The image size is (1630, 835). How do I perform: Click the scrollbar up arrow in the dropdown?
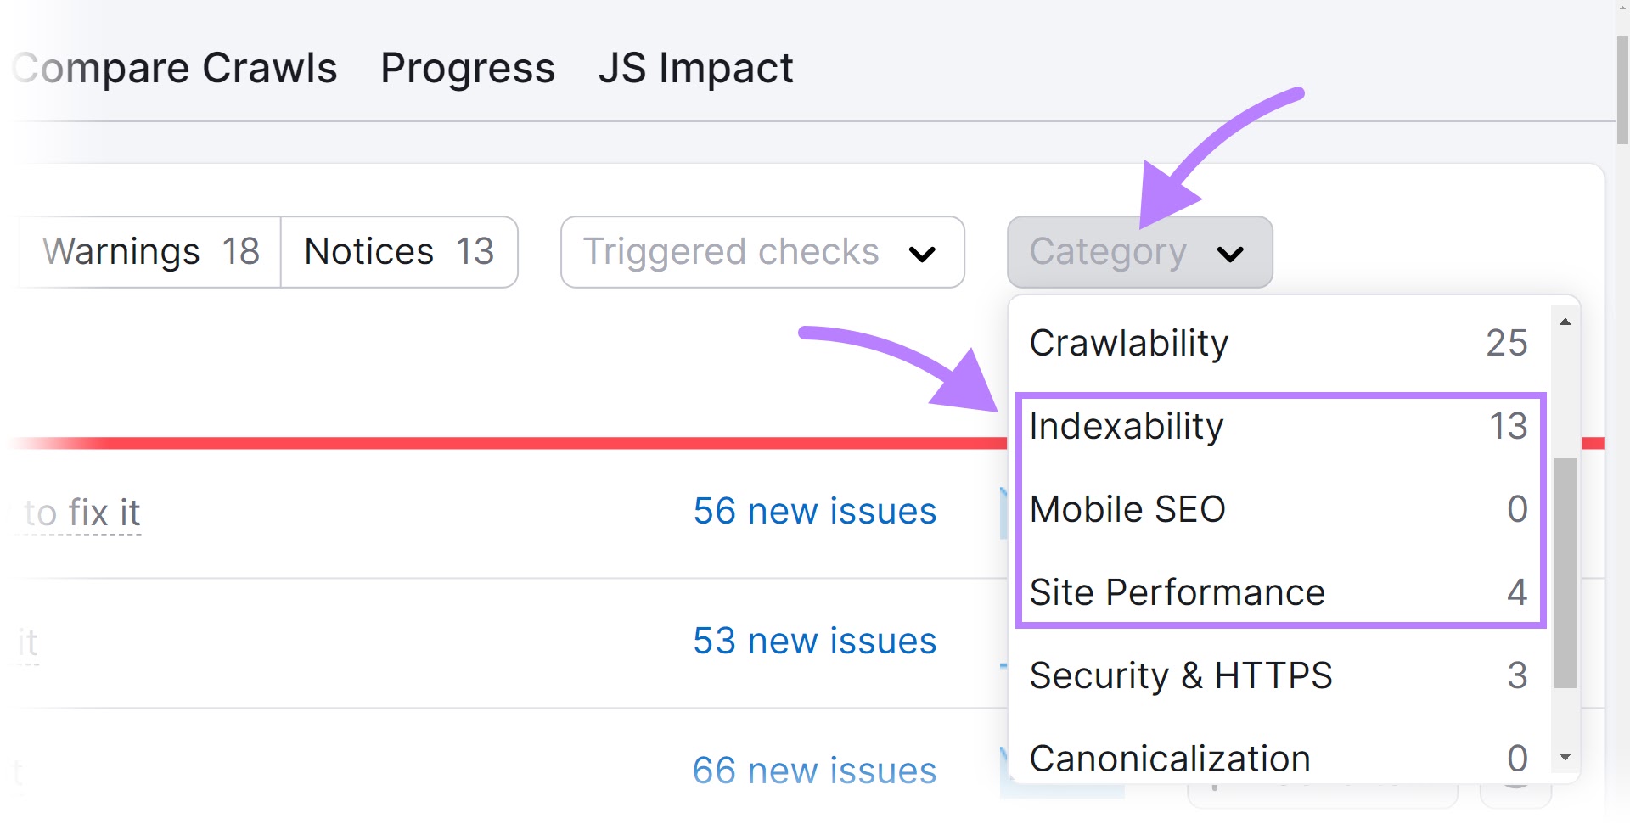(x=1563, y=321)
